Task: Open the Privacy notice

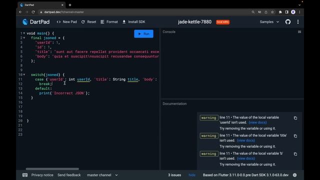Action: (x=42, y=175)
